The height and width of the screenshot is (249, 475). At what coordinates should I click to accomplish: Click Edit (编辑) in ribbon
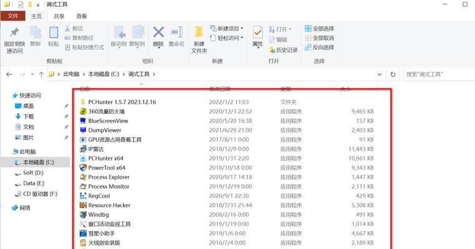click(x=278, y=39)
